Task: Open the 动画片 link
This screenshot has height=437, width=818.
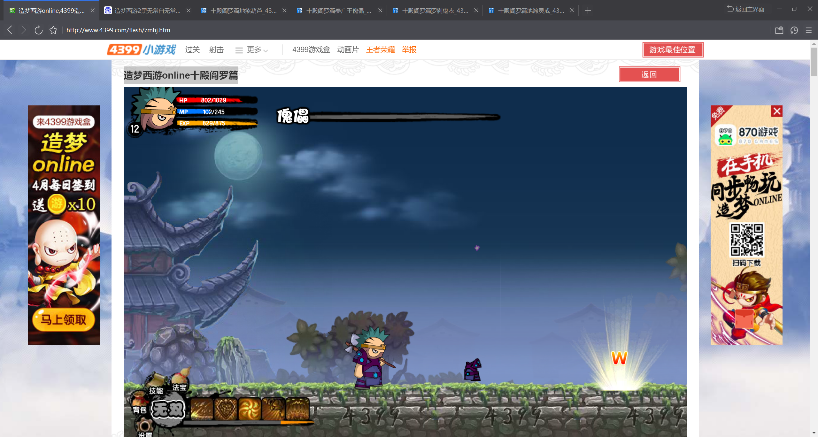Action: (x=348, y=50)
